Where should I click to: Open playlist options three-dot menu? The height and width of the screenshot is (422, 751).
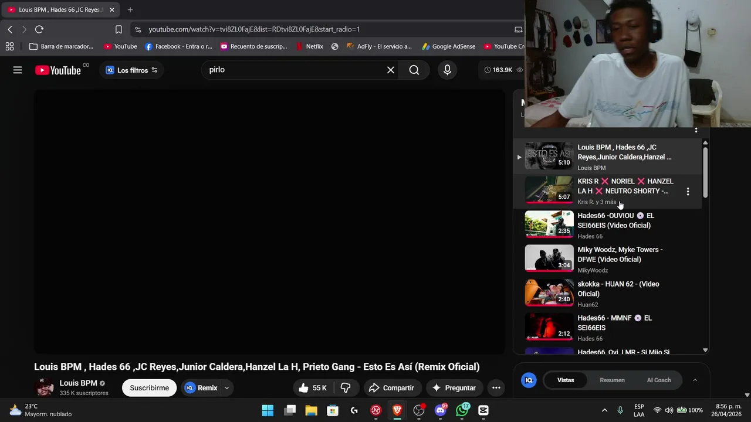click(696, 130)
